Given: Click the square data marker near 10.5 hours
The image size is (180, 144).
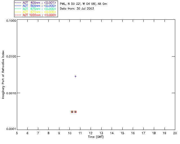Looking at the screenshot, I should tap(75, 112).
